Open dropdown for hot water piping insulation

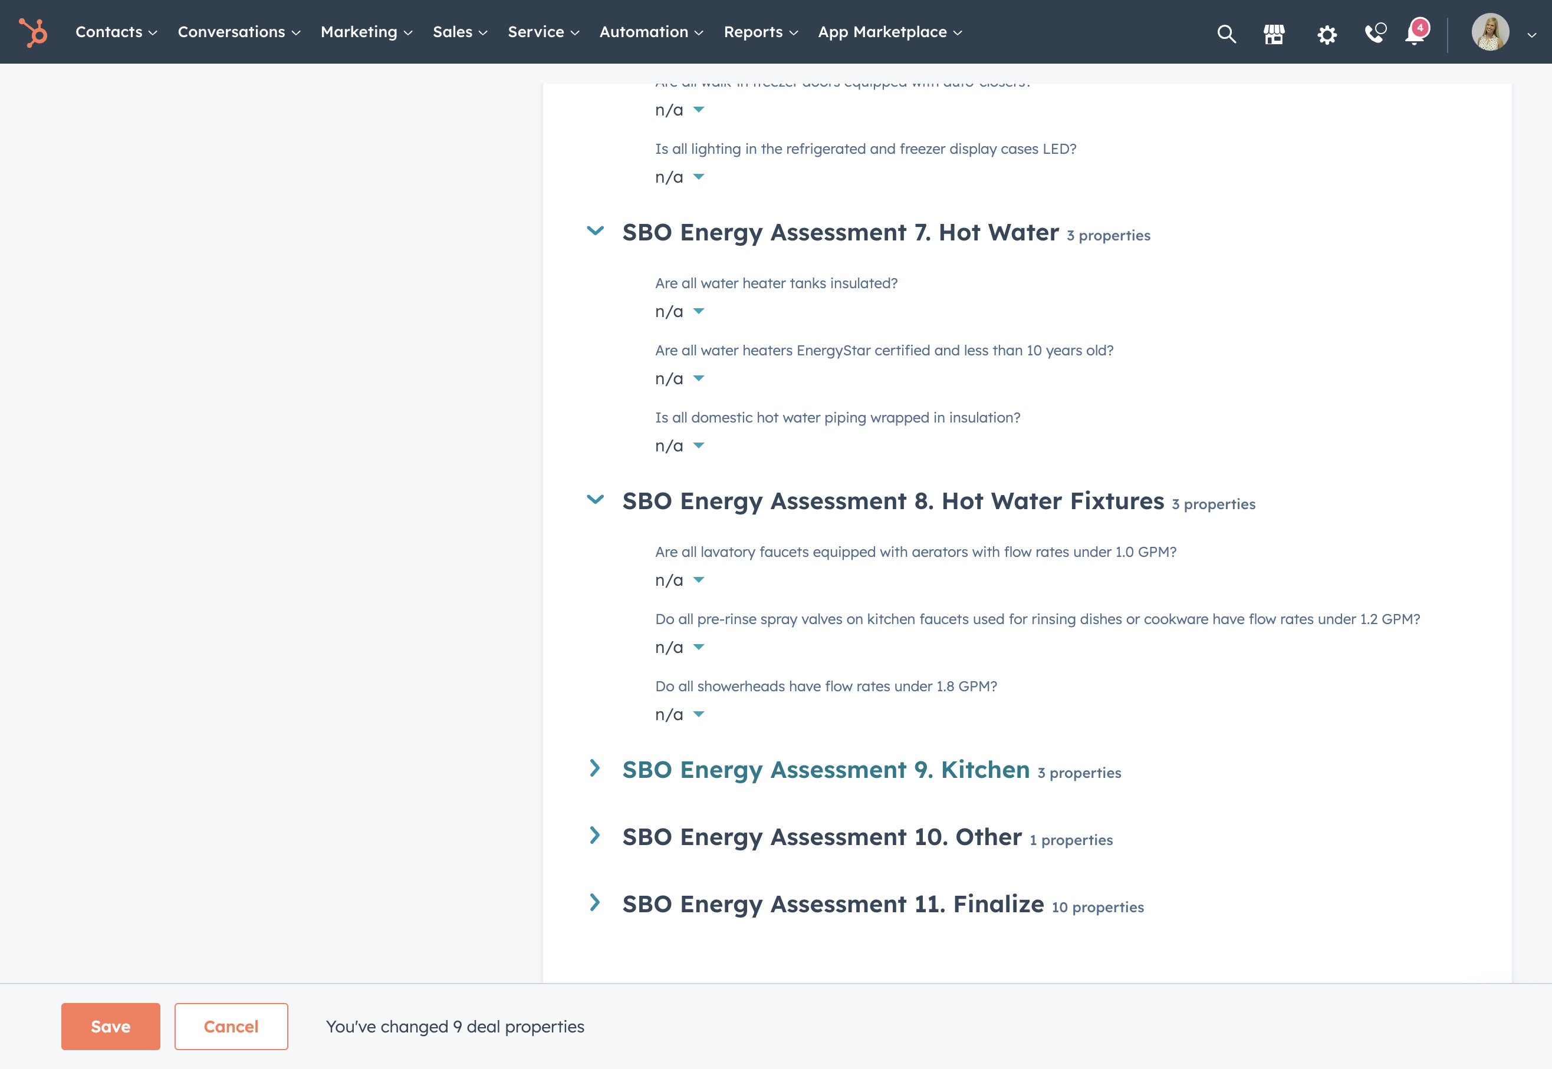pos(679,446)
